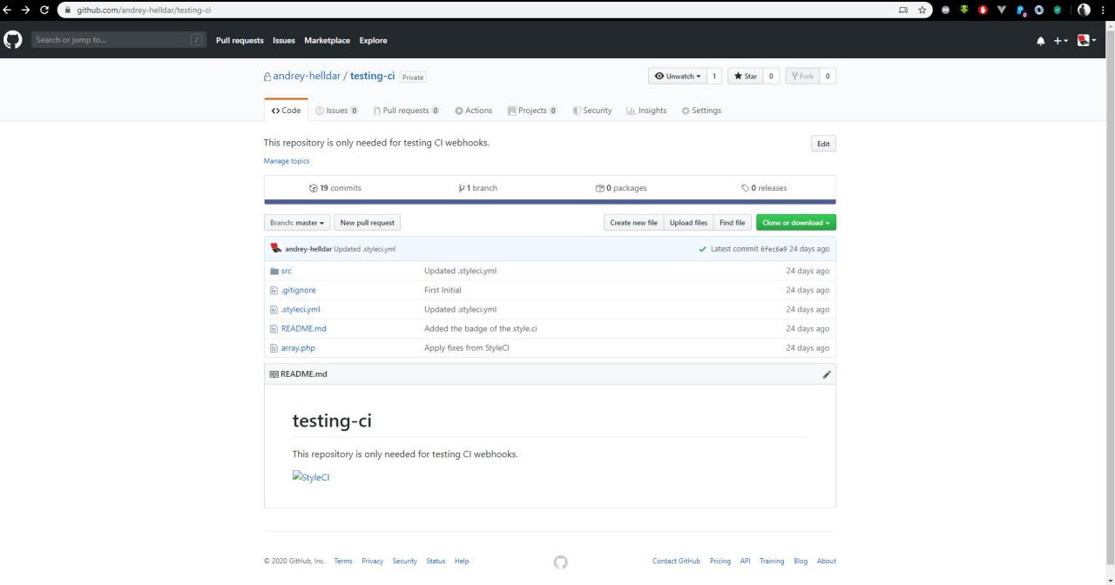This screenshot has height=585, width=1115.
Task: Open the README.md file in list
Action: tap(304, 328)
